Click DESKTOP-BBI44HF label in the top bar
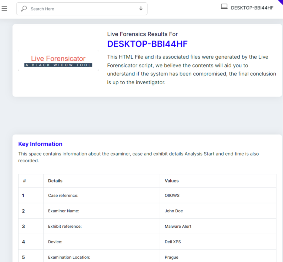Image resolution: width=283 pixels, height=262 pixels. (252, 8)
